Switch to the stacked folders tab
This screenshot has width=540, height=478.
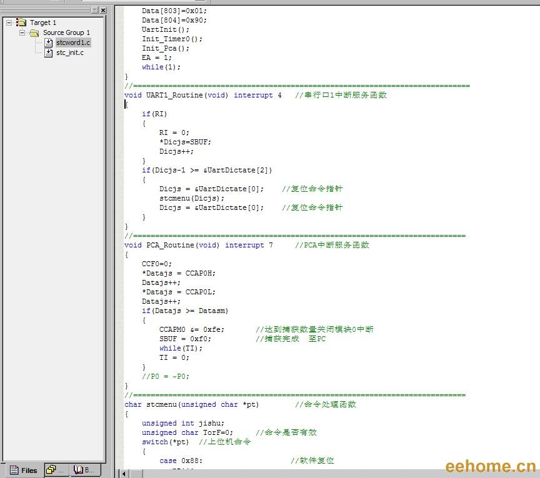(56, 470)
